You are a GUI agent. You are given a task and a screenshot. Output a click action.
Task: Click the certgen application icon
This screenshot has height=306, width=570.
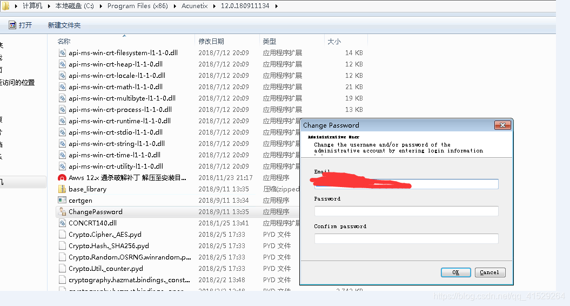[62, 200]
